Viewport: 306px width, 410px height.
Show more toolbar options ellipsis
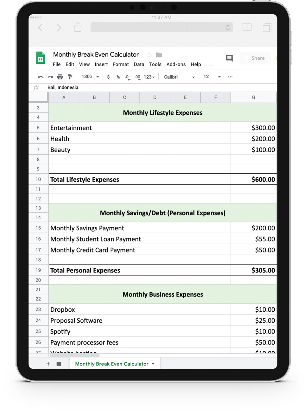230,77
